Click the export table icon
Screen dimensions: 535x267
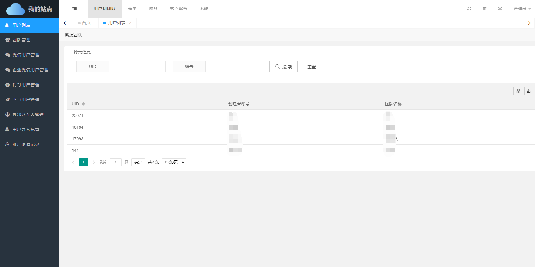point(528,91)
